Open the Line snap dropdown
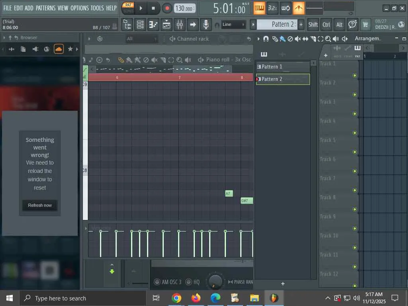Viewport: 408px width, 306px height. click(233, 24)
